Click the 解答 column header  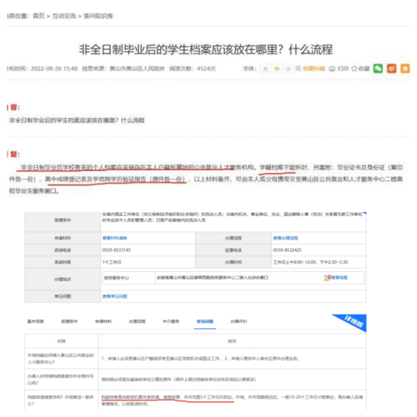[x=232, y=341]
